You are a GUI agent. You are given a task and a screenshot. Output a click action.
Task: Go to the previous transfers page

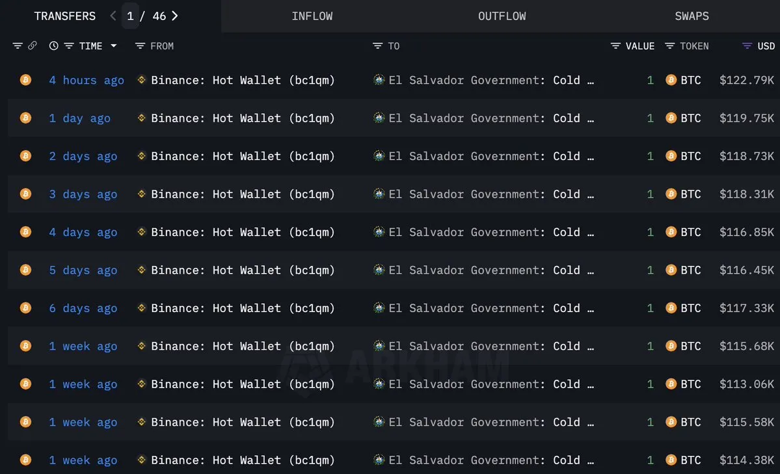click(x=113, y=16)
